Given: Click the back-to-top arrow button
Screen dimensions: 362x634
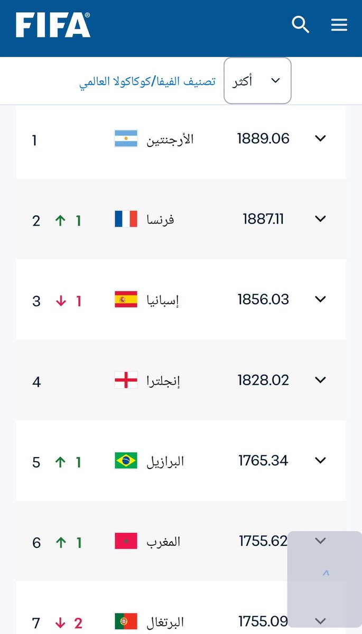Looking at the screenshot, I should coord(326,572).
